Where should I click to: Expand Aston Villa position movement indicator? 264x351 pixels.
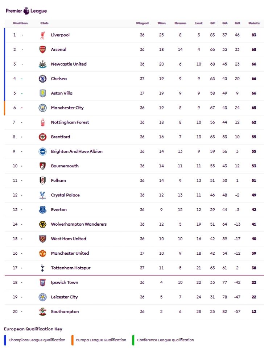click(x=22, y=93)
